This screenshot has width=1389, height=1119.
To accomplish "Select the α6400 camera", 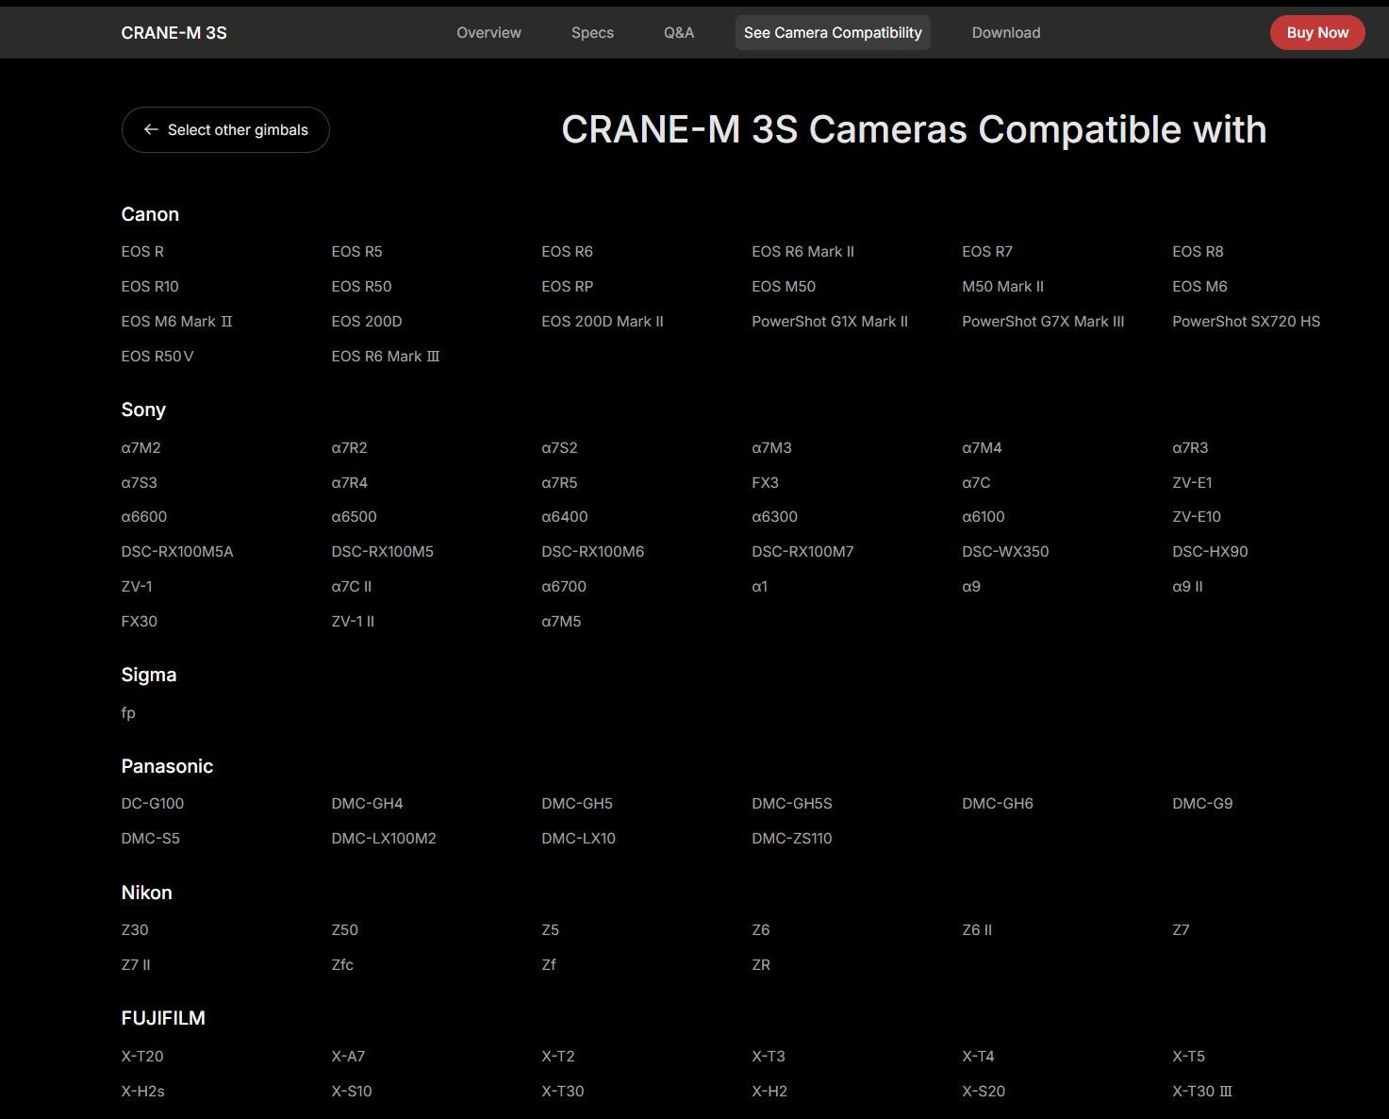I will pos(564,516).
